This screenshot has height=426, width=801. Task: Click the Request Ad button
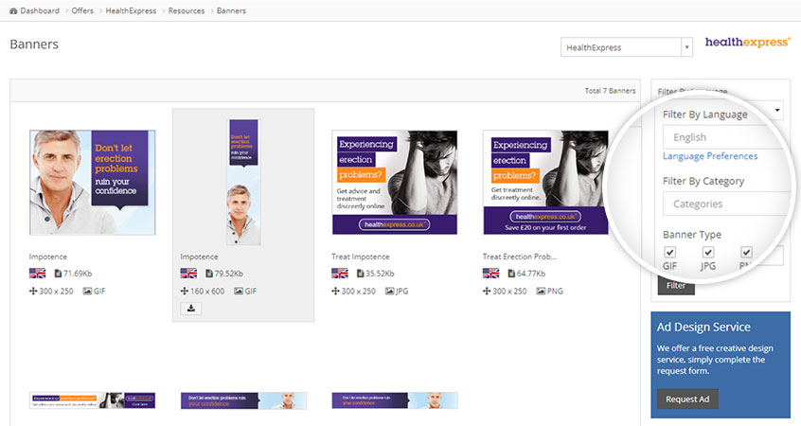(x=687, y=399)
